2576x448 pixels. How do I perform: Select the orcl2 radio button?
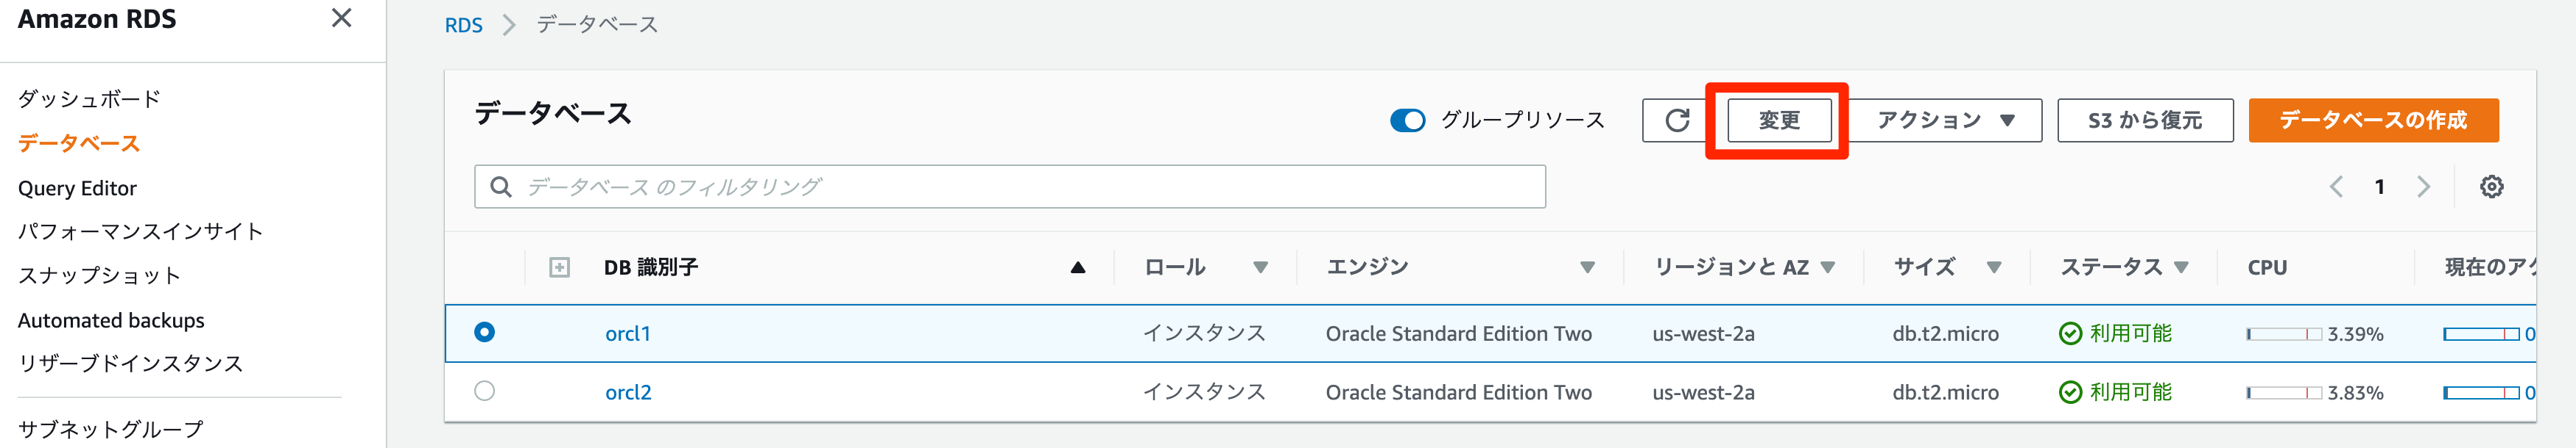pyautogui.click(x=485, y=391)
